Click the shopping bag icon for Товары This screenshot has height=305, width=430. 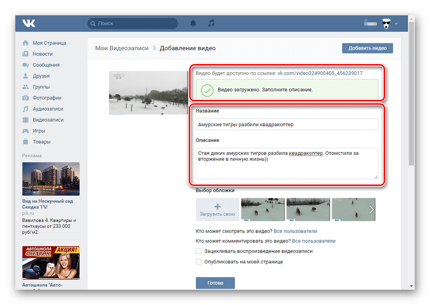(x=25, y=142)
